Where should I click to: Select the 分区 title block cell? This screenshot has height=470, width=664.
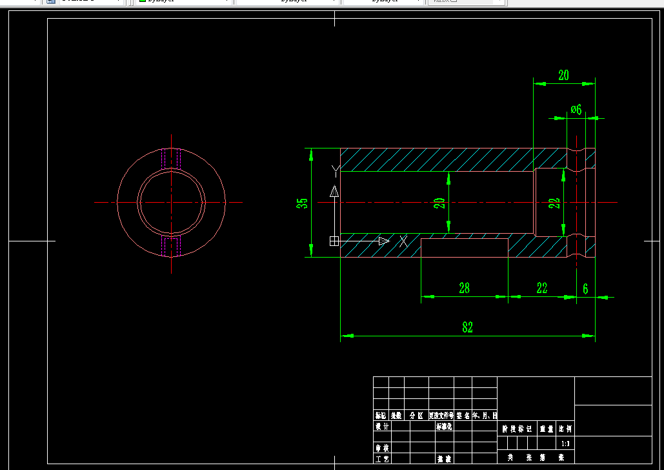(417, 415)
